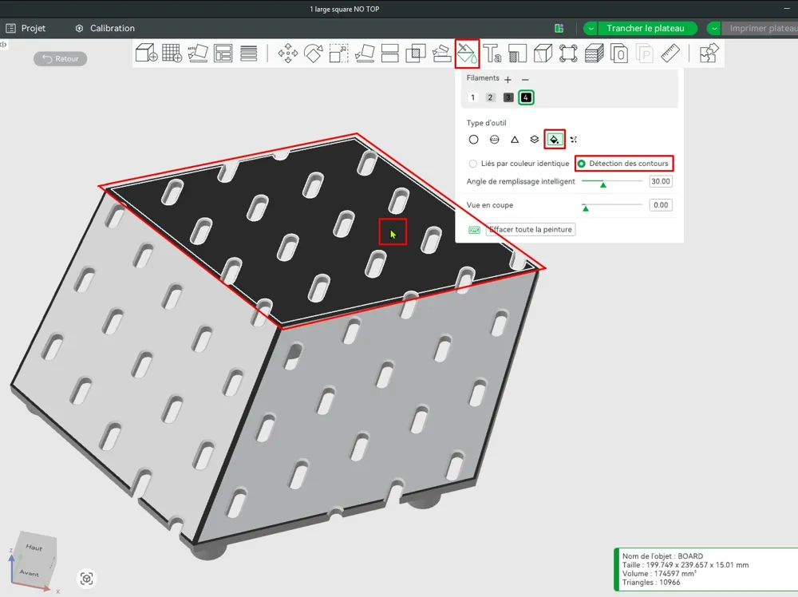
Task: Select filament 1 color swatch
Action: (x=472, y=97)
